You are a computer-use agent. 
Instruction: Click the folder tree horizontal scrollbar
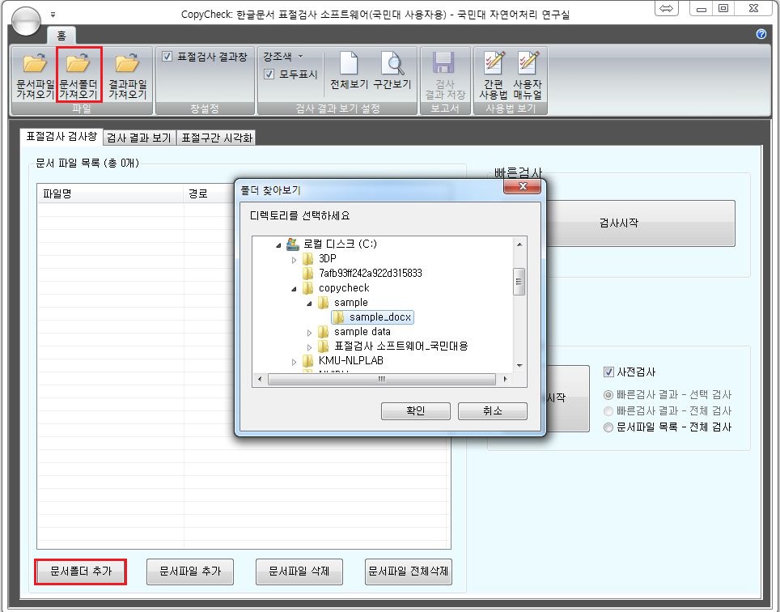point(381,379)
